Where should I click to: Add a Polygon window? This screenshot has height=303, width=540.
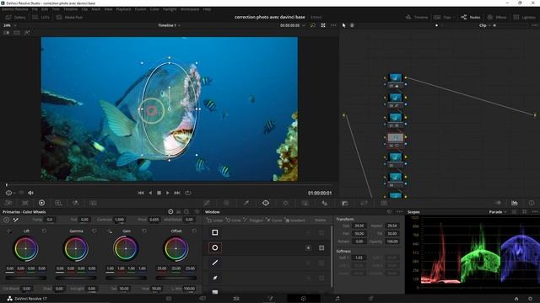[x=253, y=221]
